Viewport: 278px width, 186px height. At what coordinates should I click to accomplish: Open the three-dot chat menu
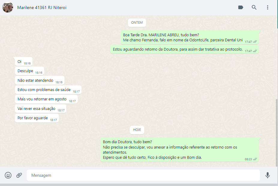coord(268,7)
